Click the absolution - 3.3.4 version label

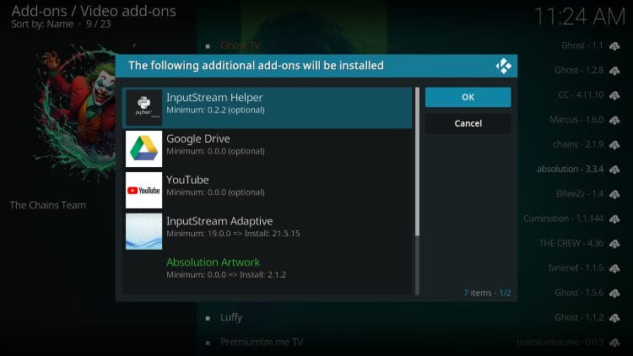click(x=570, y=169)
